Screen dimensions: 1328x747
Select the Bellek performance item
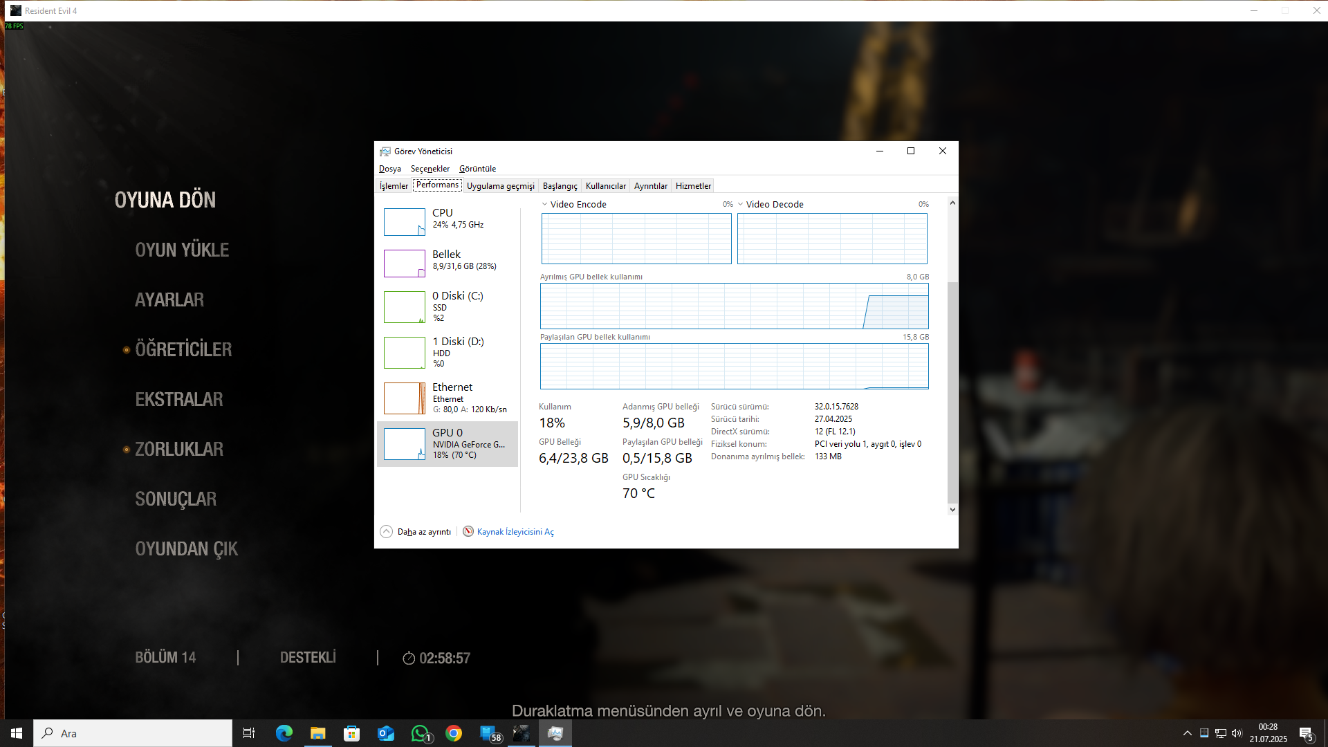448,263
